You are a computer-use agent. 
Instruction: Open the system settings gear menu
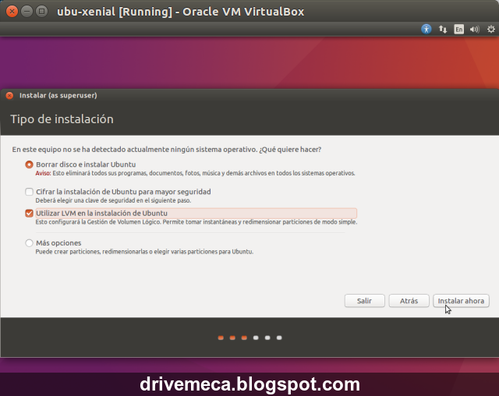click(x=491, y=30)
